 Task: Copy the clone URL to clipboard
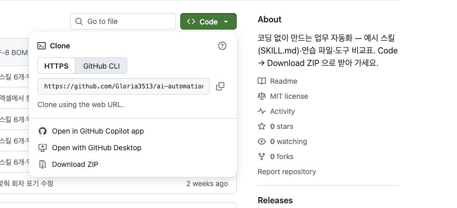click(x=220, y=86)
